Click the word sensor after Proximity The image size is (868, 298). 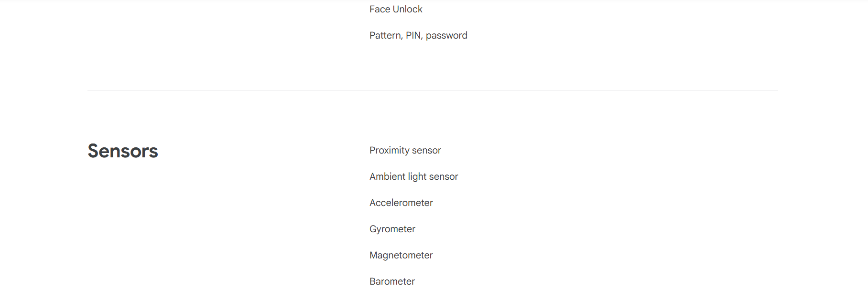[x=426, y=151]
